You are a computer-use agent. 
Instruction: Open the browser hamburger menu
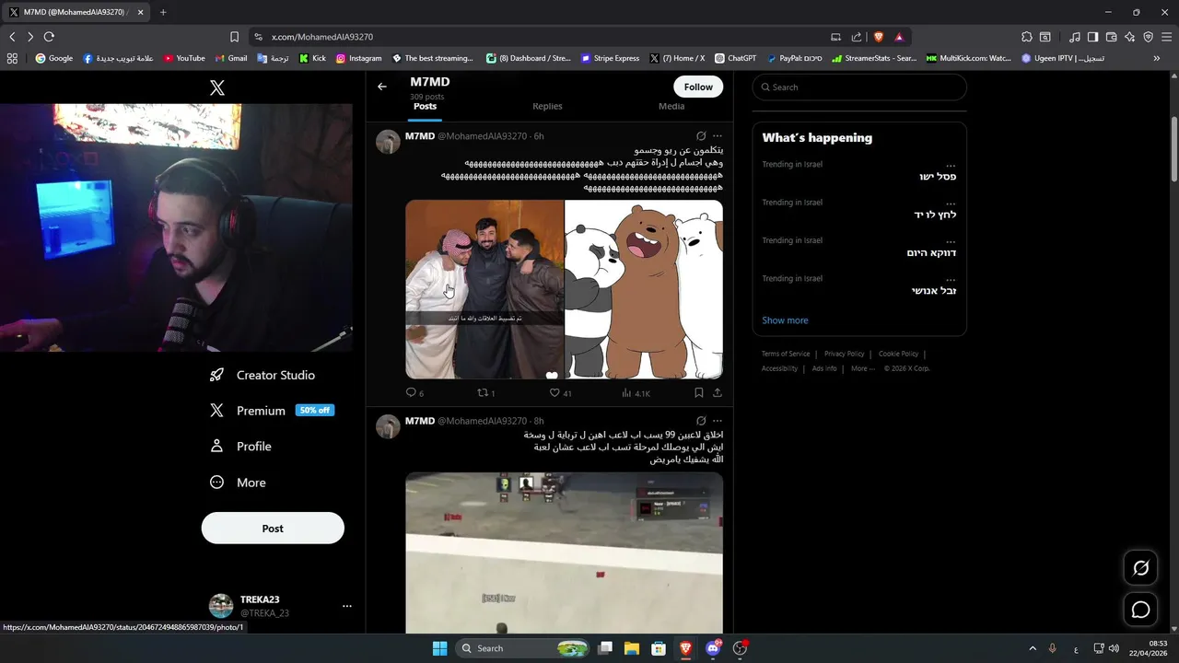click(x=1167, y=37)
